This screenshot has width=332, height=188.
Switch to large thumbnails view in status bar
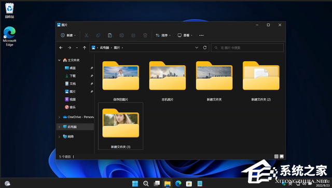click(x=282, y=156)
